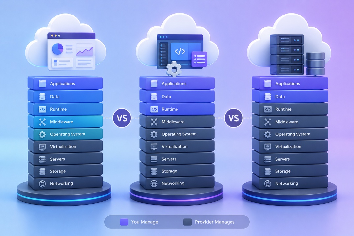Image resolution: width=354 pixels, height=236 pixels.
Task: Click the Virtualization monitor icon in the right stack
Action: pyautogui.click(x=267, y=147)
